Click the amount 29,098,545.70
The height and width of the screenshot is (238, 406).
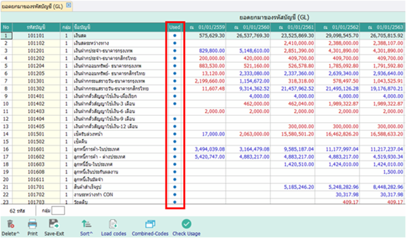(342, 36)
